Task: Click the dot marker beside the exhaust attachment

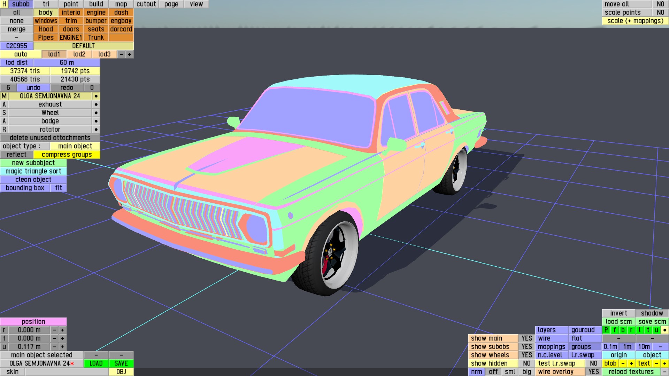Action: click(x=96, y=104)
